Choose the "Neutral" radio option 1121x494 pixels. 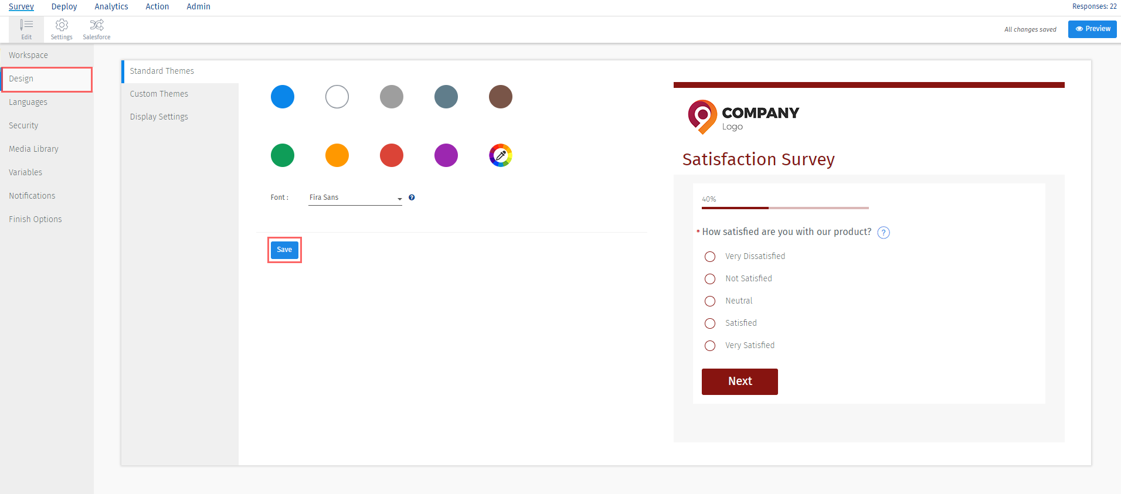(x=710, y=301)
